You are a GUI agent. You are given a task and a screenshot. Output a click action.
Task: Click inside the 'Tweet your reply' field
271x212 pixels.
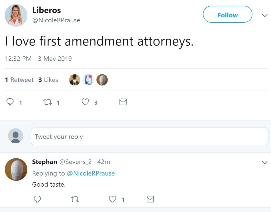tap(149, 137)
